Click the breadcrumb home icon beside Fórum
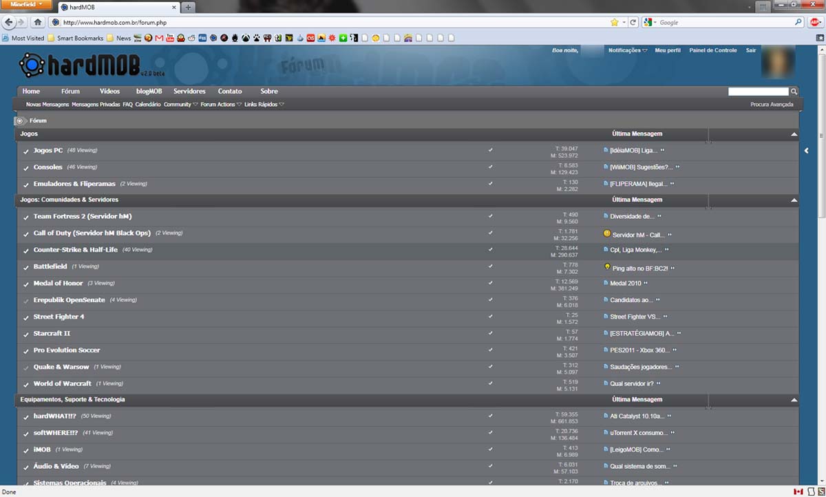 (20, 120)
